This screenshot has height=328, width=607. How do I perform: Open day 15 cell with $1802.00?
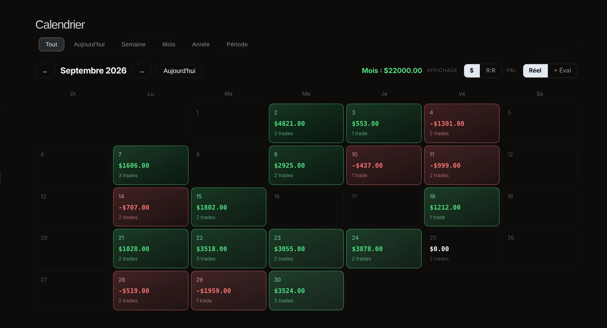coord(229,207)
